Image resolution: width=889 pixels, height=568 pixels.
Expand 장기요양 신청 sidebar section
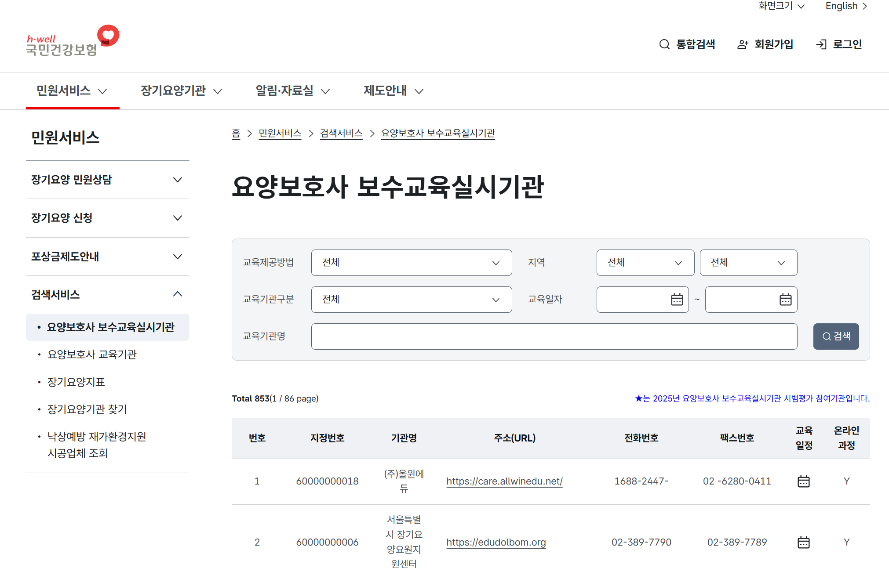108,218
